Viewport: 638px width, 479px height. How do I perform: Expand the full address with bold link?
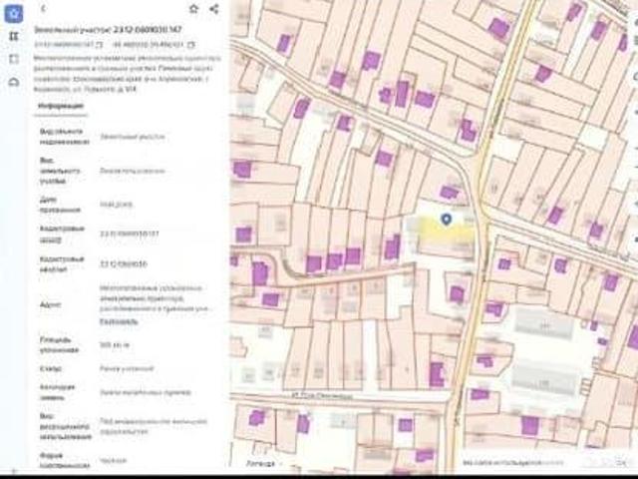click(119, 321)
